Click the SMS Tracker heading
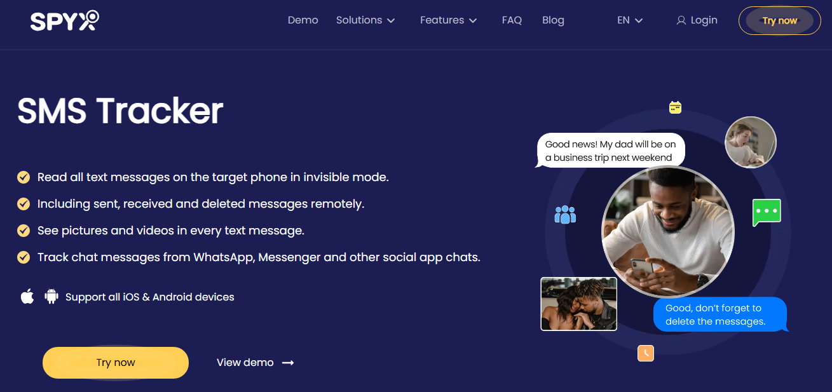 (x=120, y=111)
